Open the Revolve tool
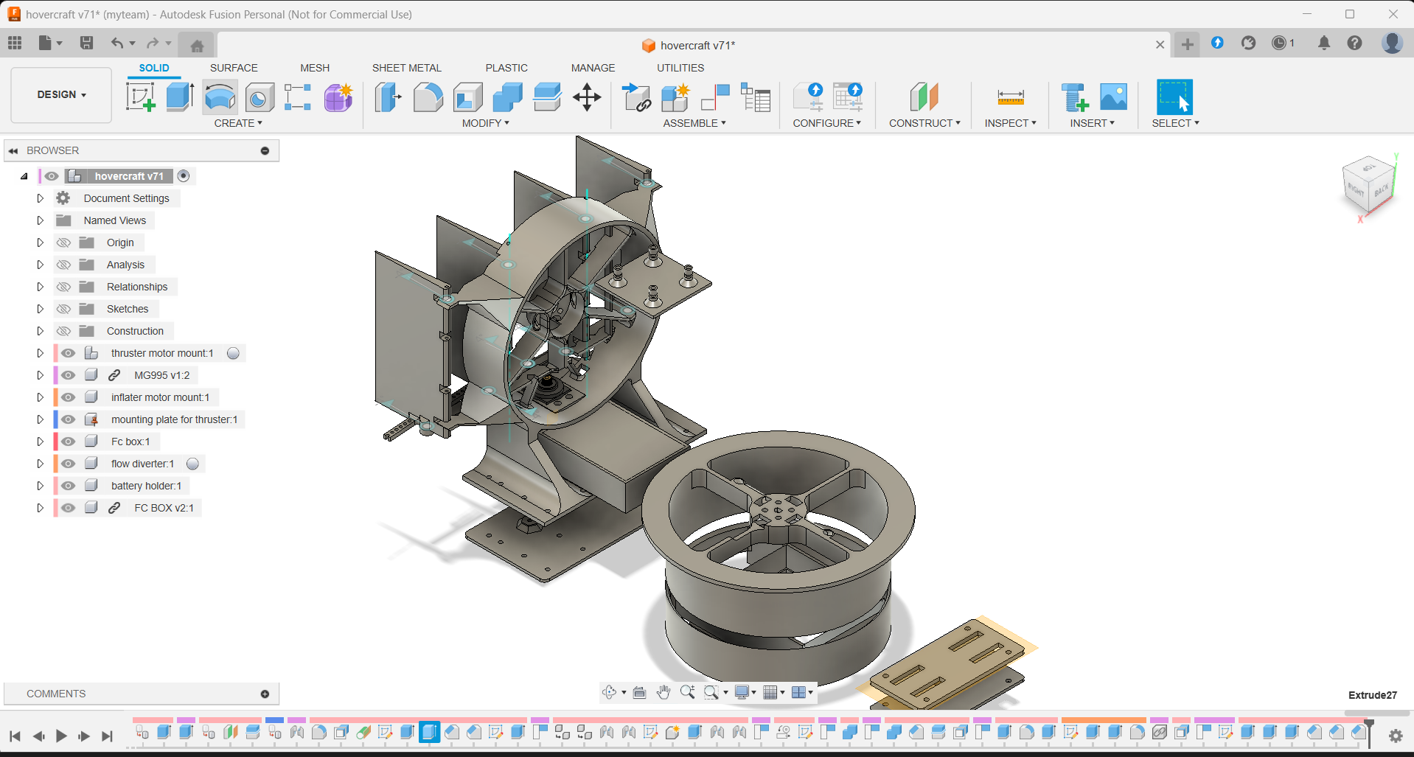Image resolution: width=1414 pixels, height=757 pixels. (x=220, y=97)
